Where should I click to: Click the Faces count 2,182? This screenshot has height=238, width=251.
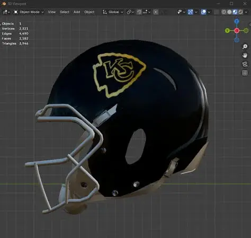pyautogui.click(x=24, y=38)
